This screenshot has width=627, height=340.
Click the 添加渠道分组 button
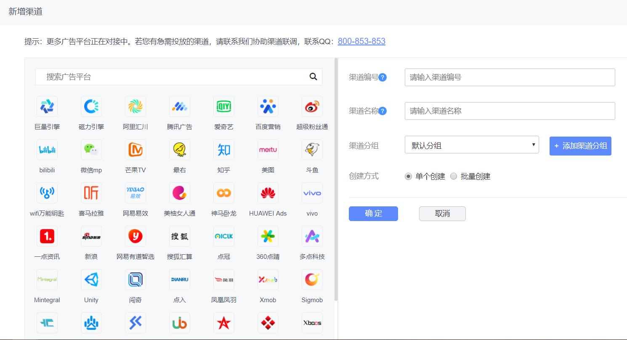(x=580, y=146)
